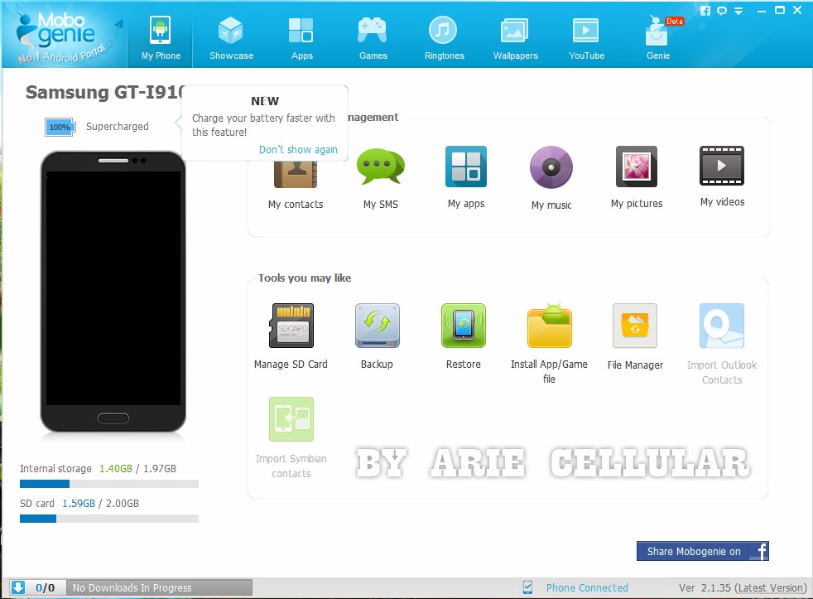
Task: Open the Apps section
Action: click(x=301, y=37)
